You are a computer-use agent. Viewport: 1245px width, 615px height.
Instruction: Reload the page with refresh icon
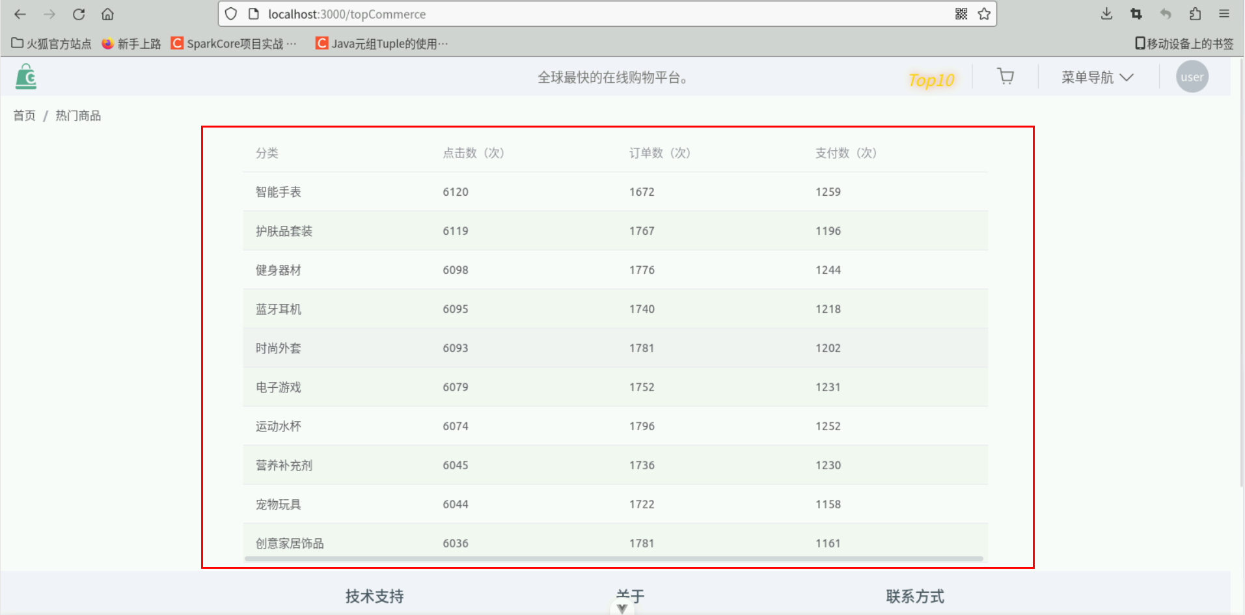tap(79, 14)
